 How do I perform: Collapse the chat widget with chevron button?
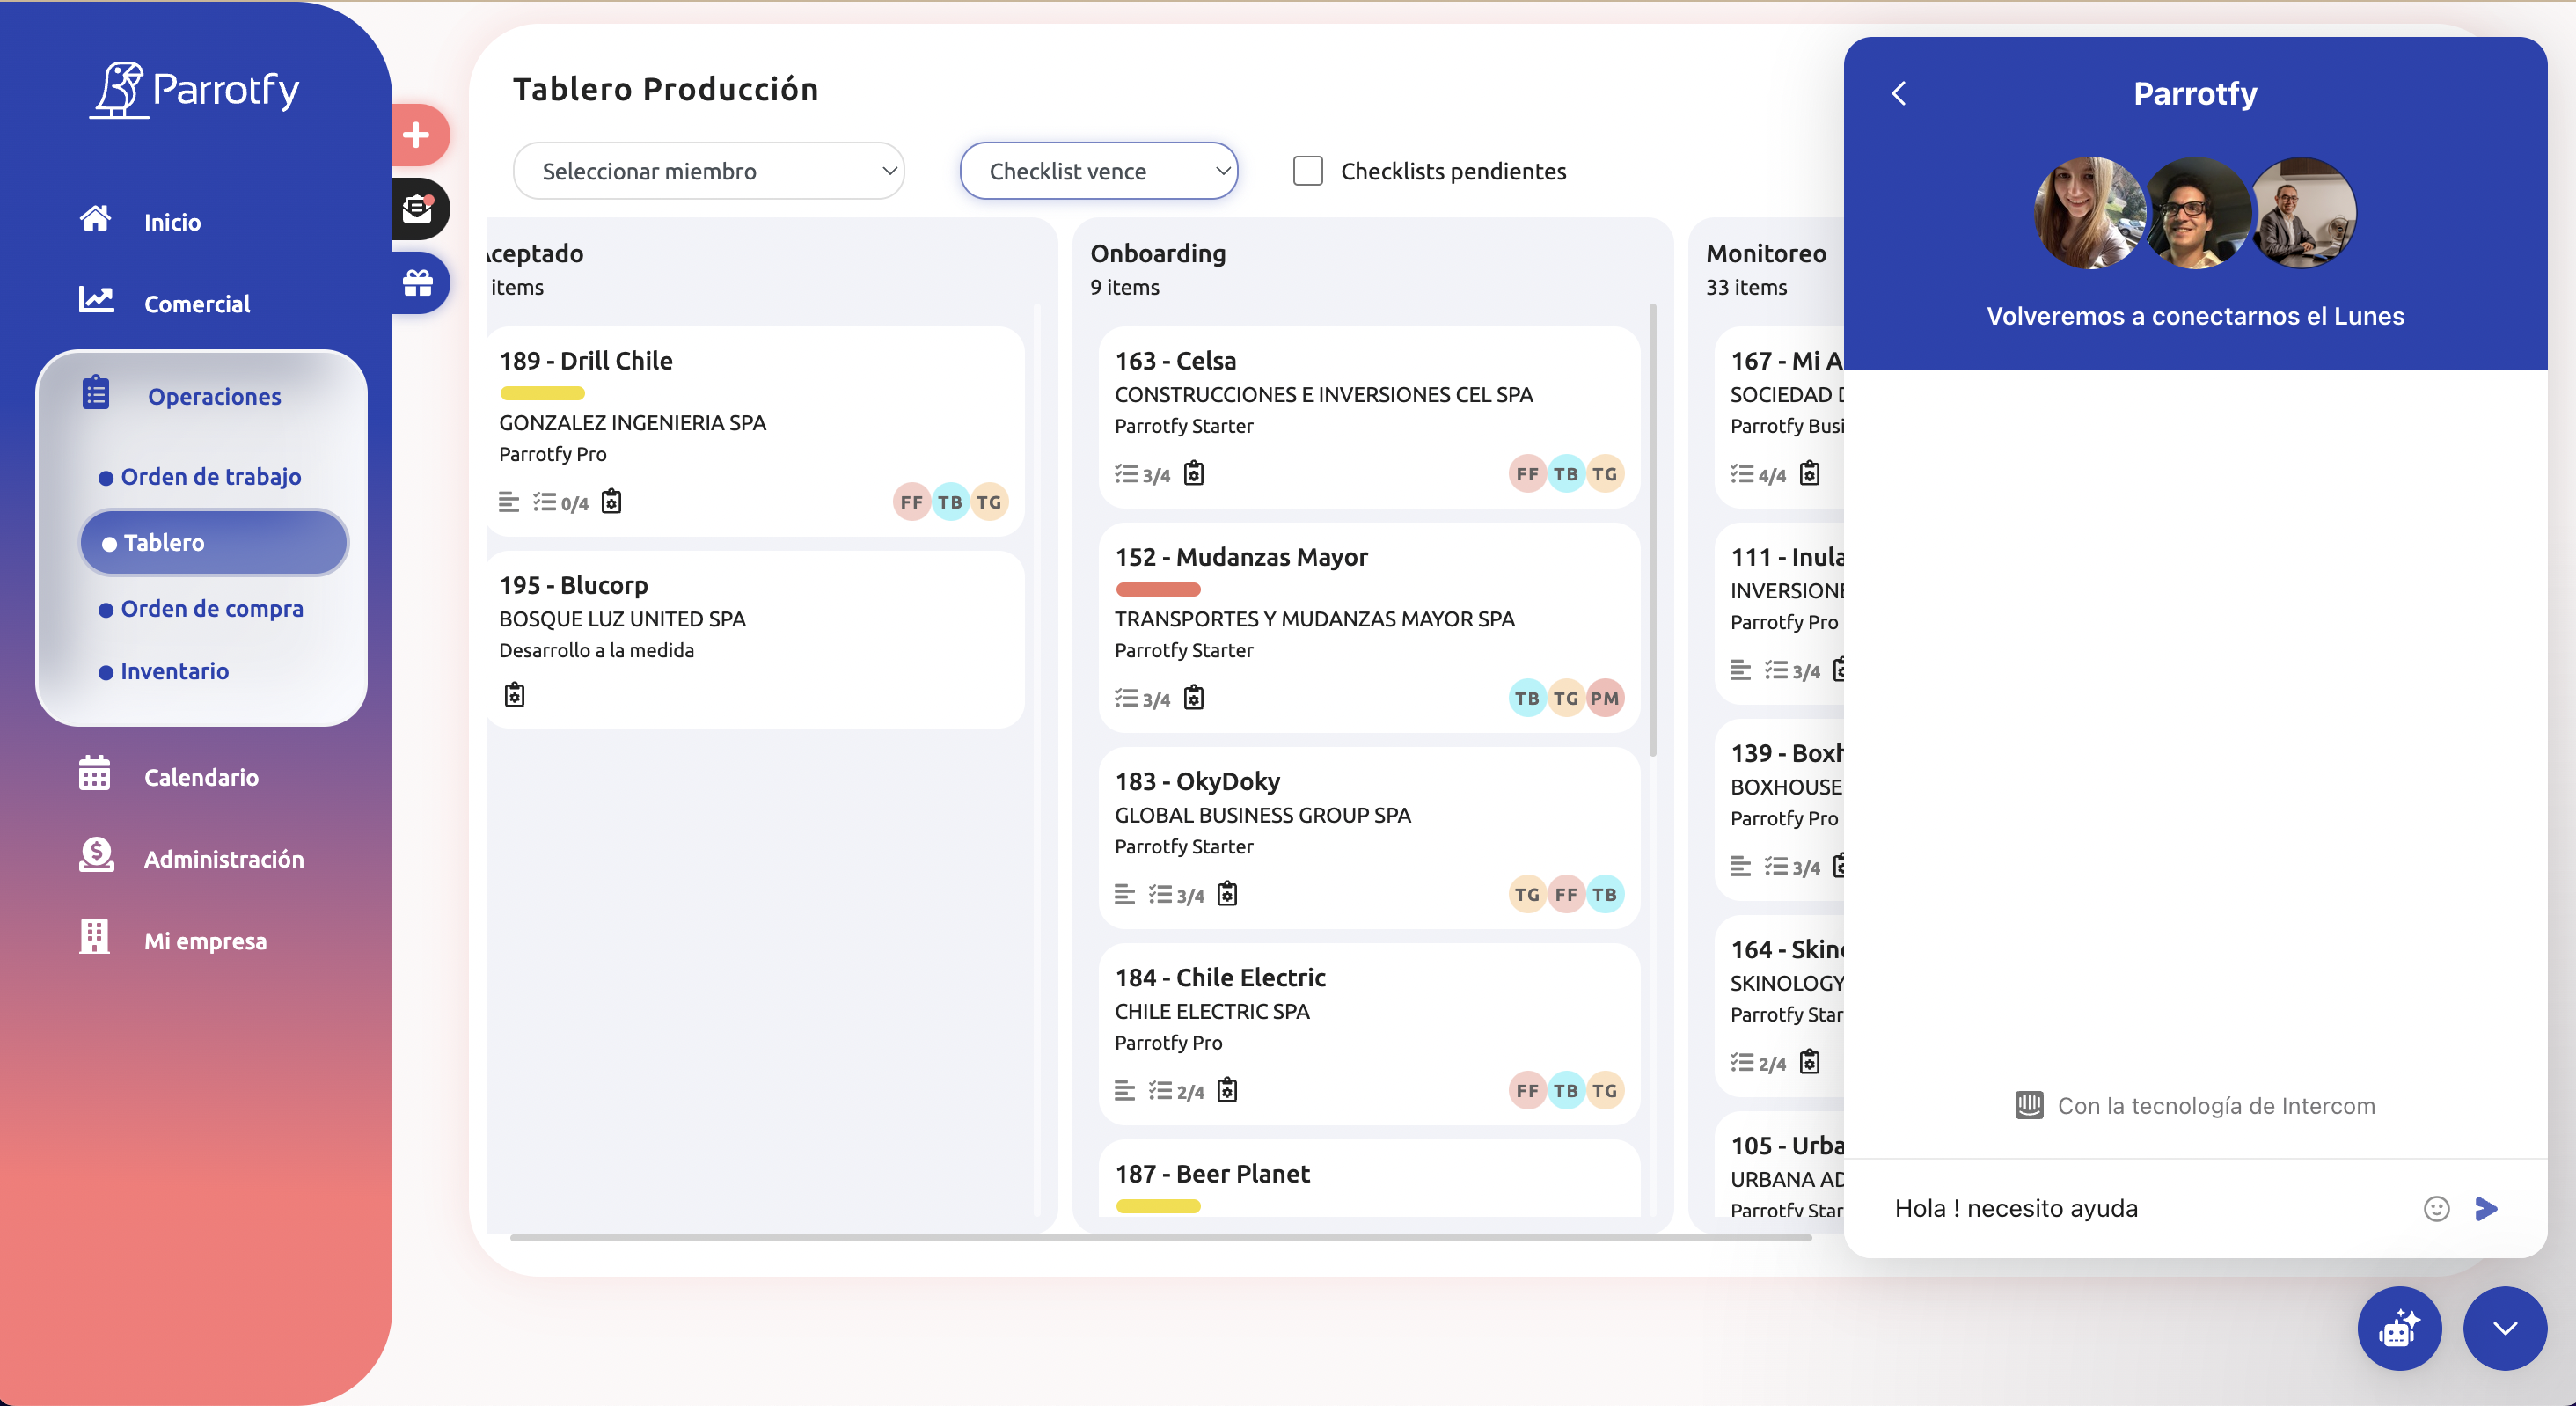[2505, 1329]
